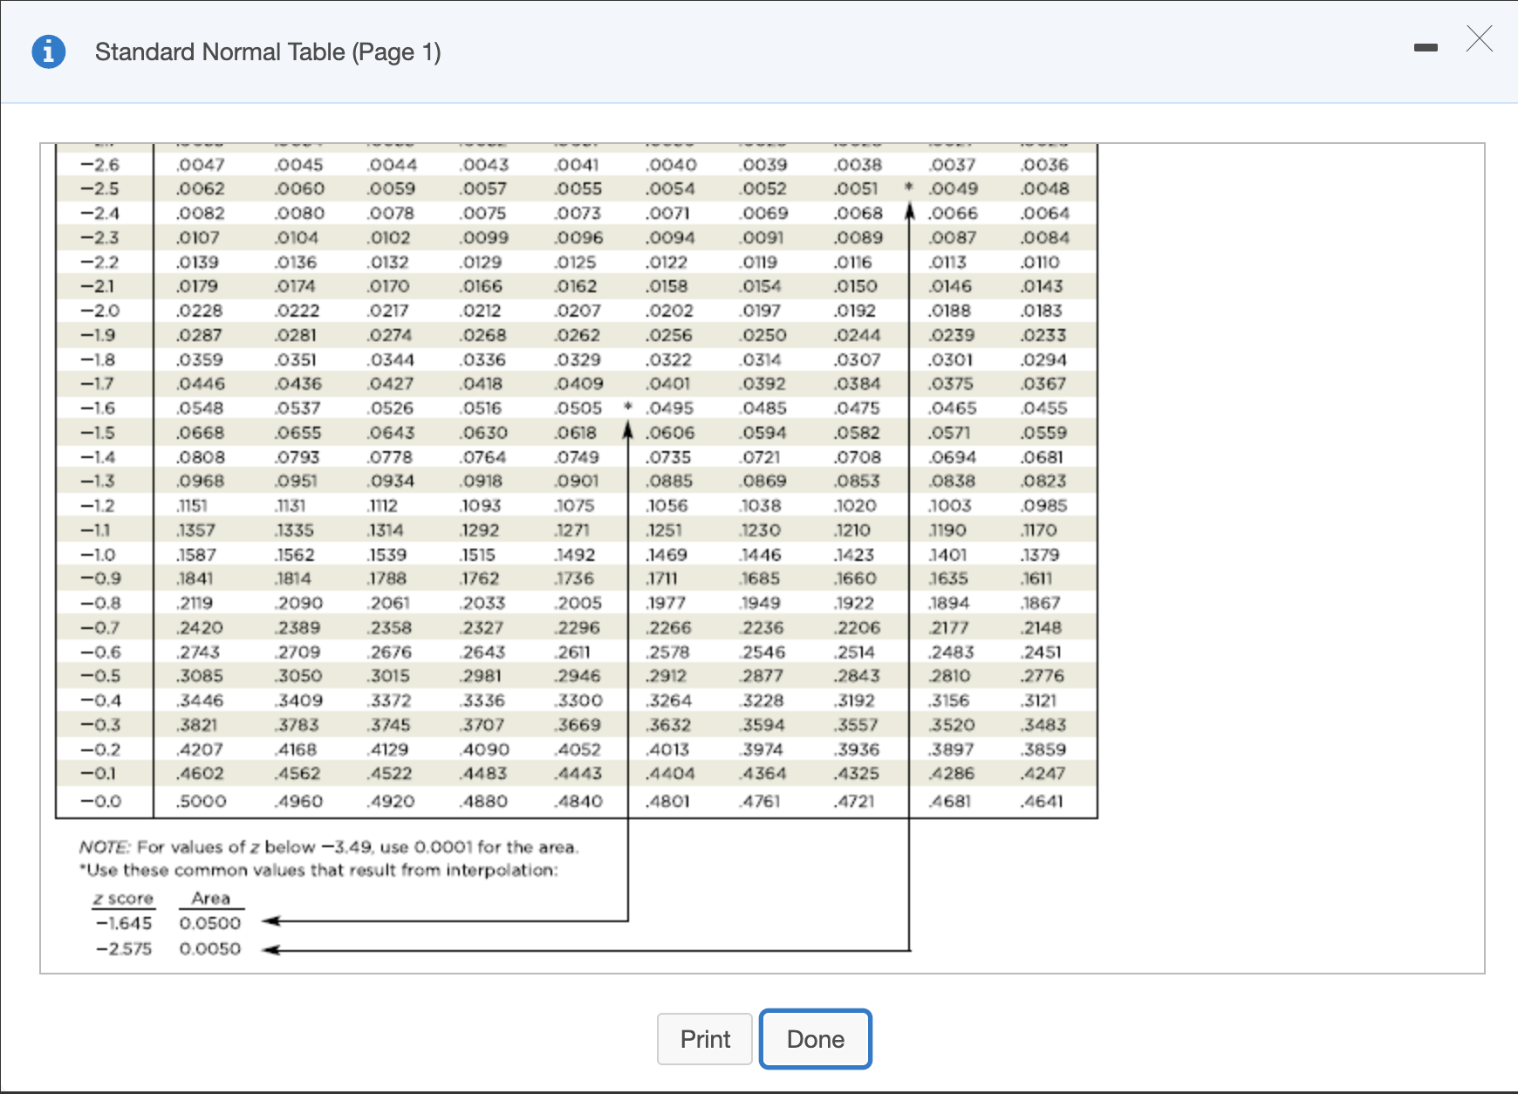Print the standard normal table
The width and height of the screenshot is (1518, 1094).
pos(705,1039)
